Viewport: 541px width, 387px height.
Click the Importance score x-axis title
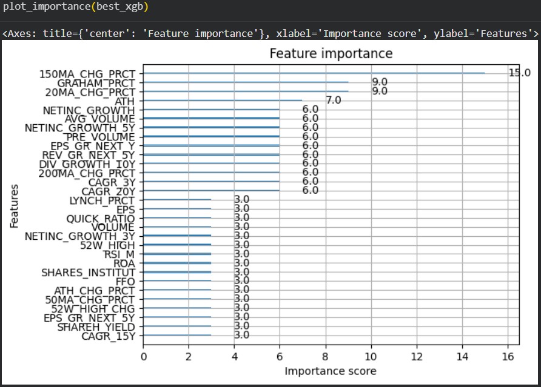[x=331, y=371]
